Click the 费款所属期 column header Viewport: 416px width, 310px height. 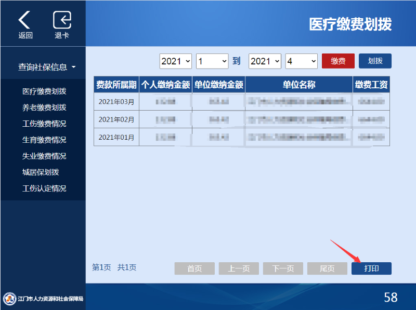pos(116,85)
